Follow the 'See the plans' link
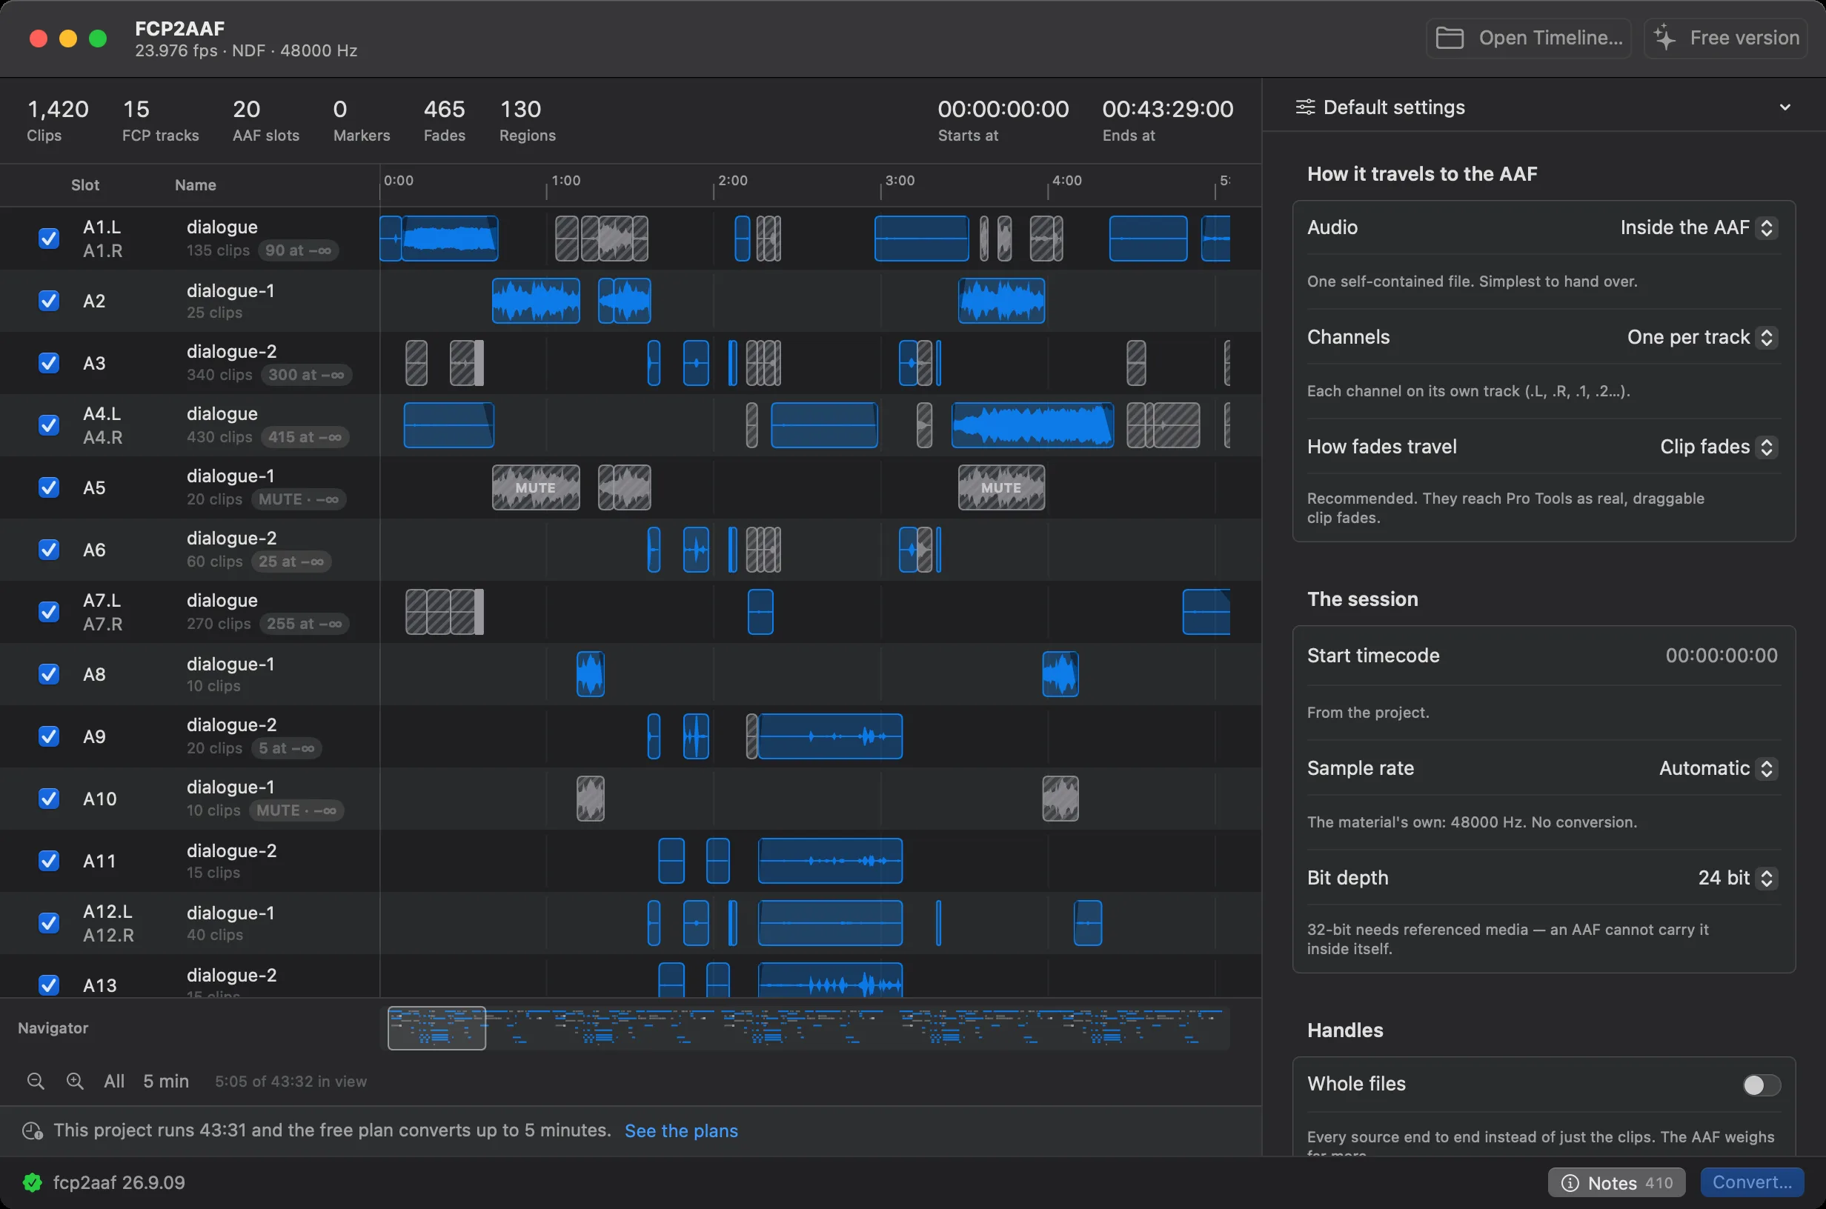This screenshot has width=1826, height=1209. point(681,1130)
